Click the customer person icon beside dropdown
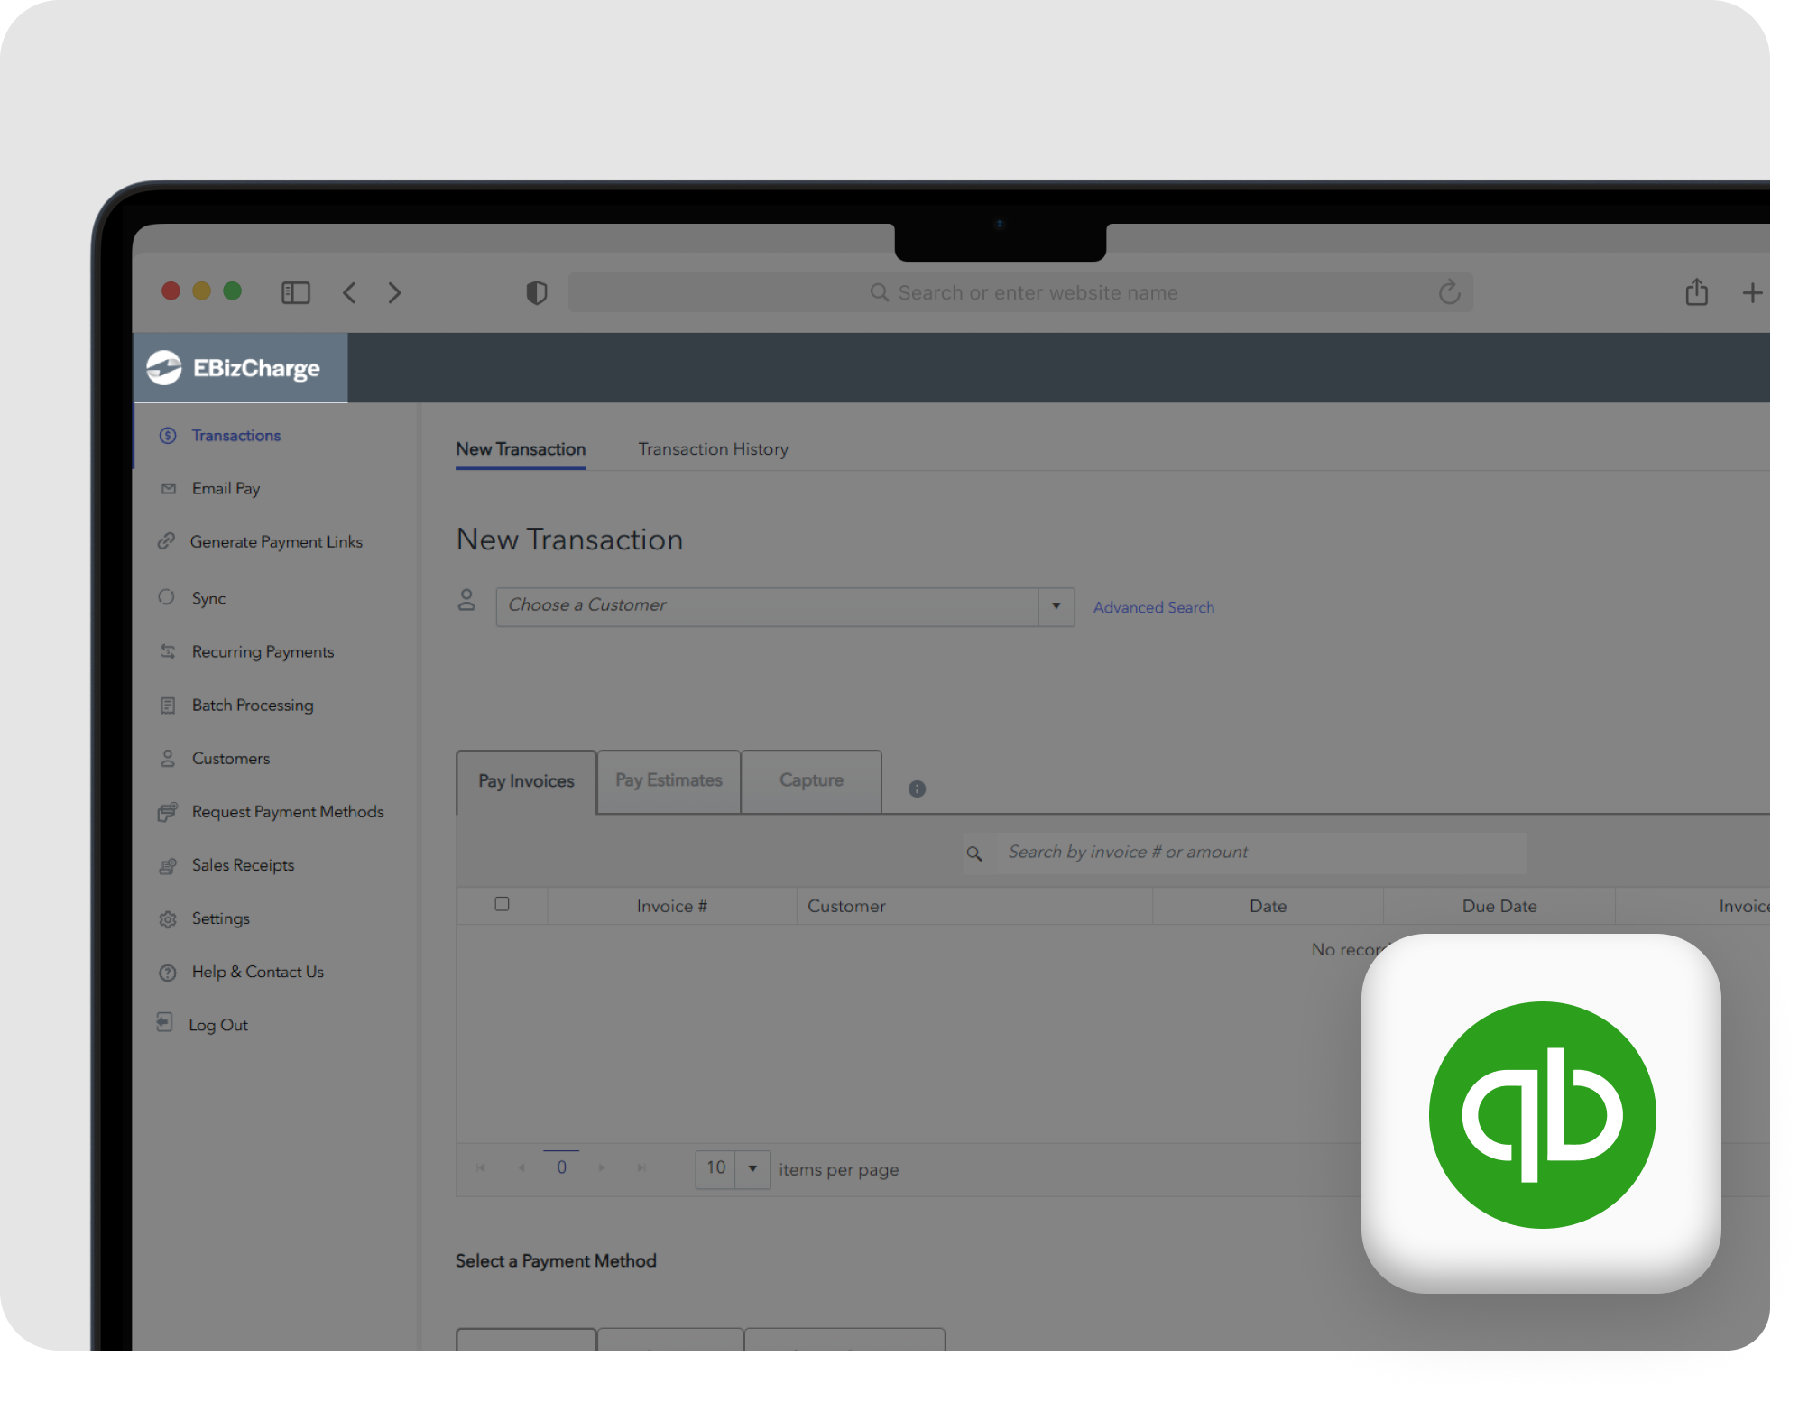 [466, 600]
